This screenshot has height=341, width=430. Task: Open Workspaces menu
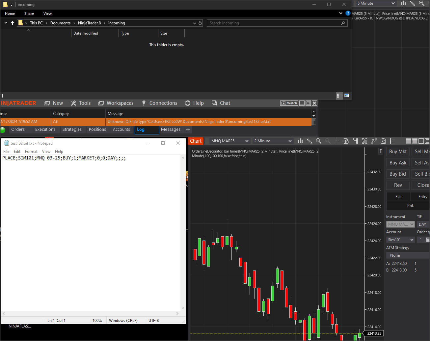pyautogui.click(x=116, y=103)
